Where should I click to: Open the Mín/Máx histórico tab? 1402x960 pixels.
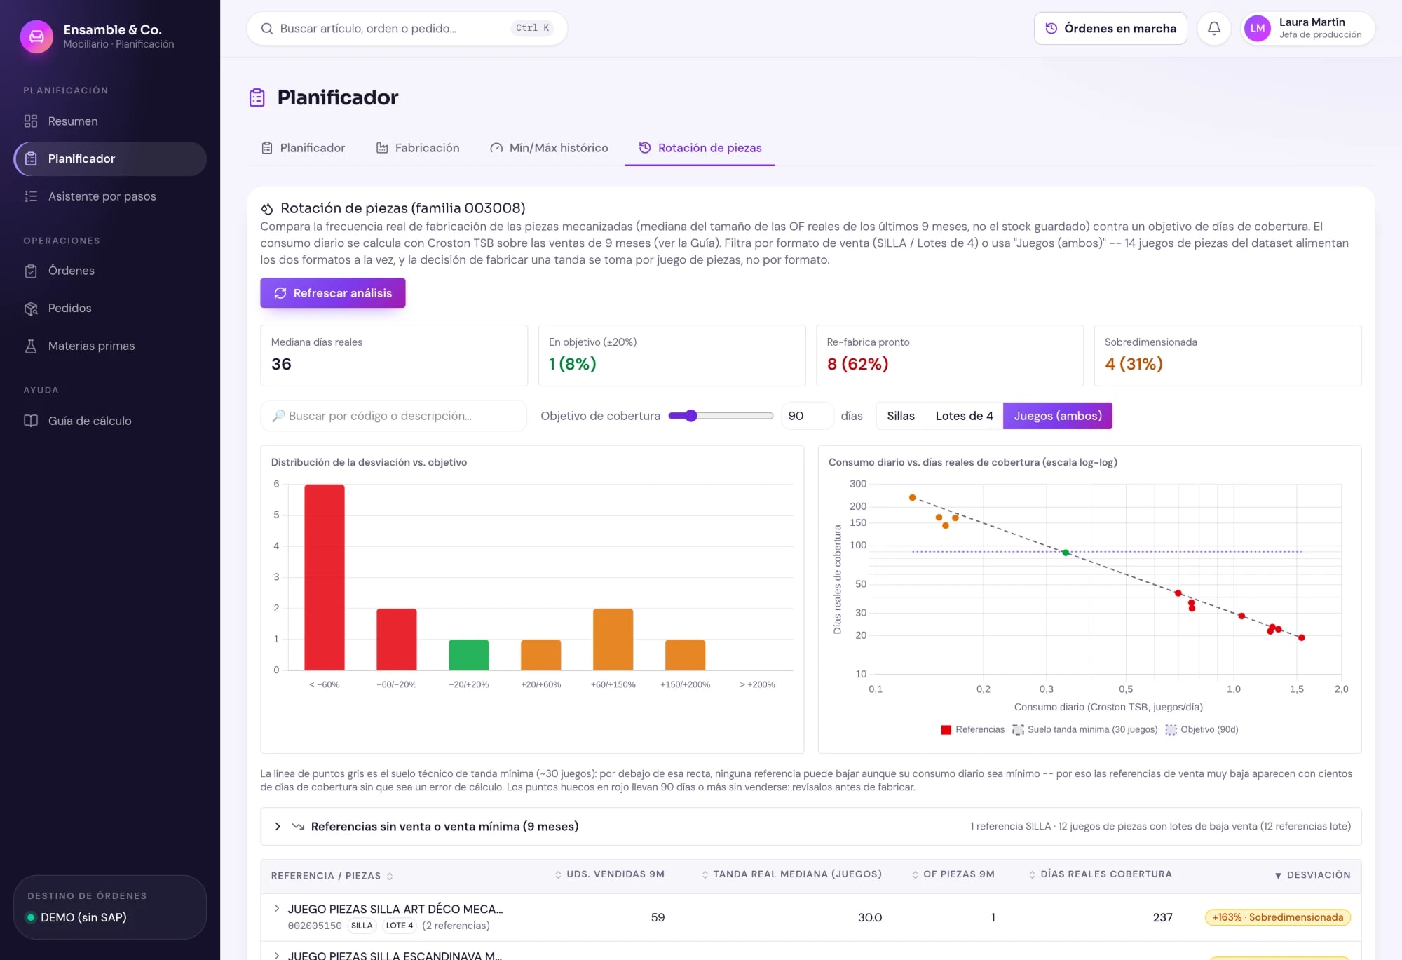click(x=549, y=148)
